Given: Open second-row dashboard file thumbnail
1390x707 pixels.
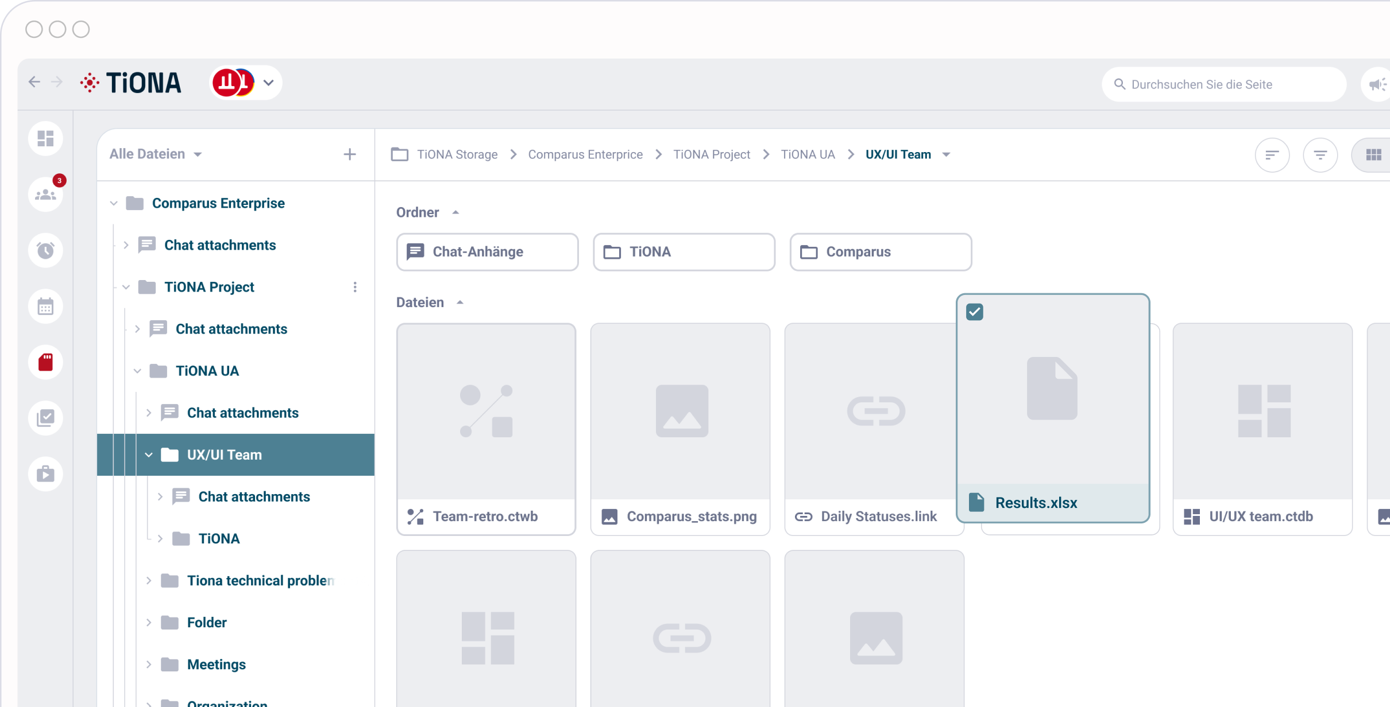Looking at the screenshot, I should click(x=486, y=629).
